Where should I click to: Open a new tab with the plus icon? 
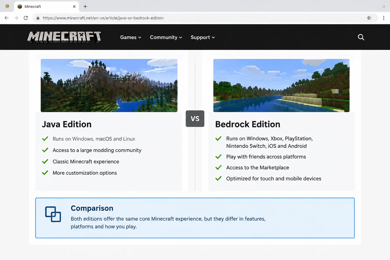click(85, 7)
